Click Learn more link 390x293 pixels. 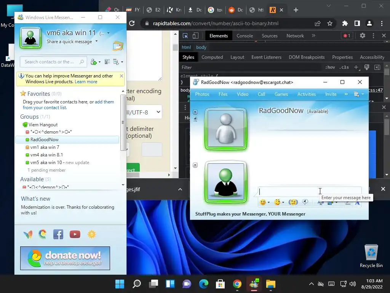pyautogui.click(x=86, y=82)
